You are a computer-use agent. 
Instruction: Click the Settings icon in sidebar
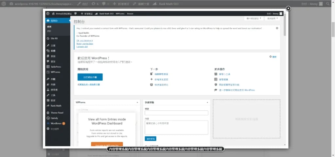pyautogui.click(x=48, y=100)
